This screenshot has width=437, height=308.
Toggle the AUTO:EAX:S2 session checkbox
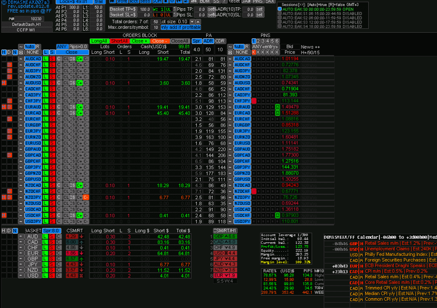[x=280, y=18]
